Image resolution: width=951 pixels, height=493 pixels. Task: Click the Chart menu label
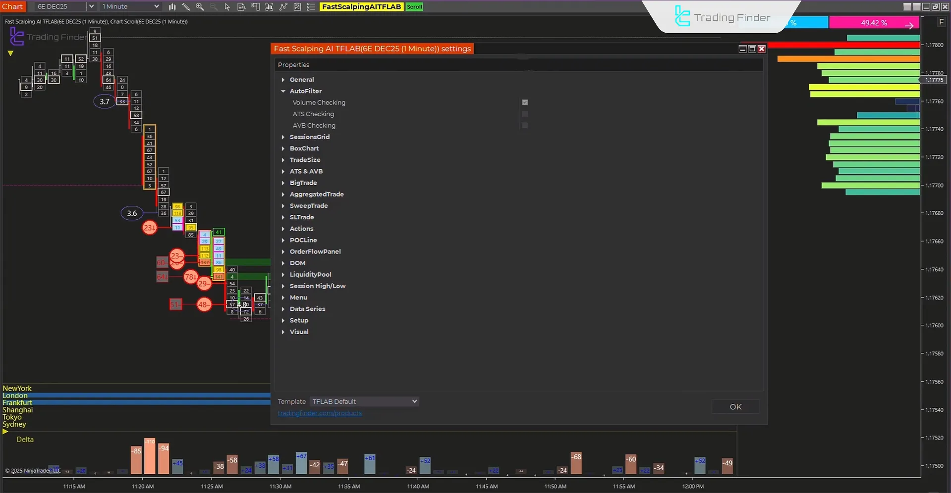click(x=13, y=6)
